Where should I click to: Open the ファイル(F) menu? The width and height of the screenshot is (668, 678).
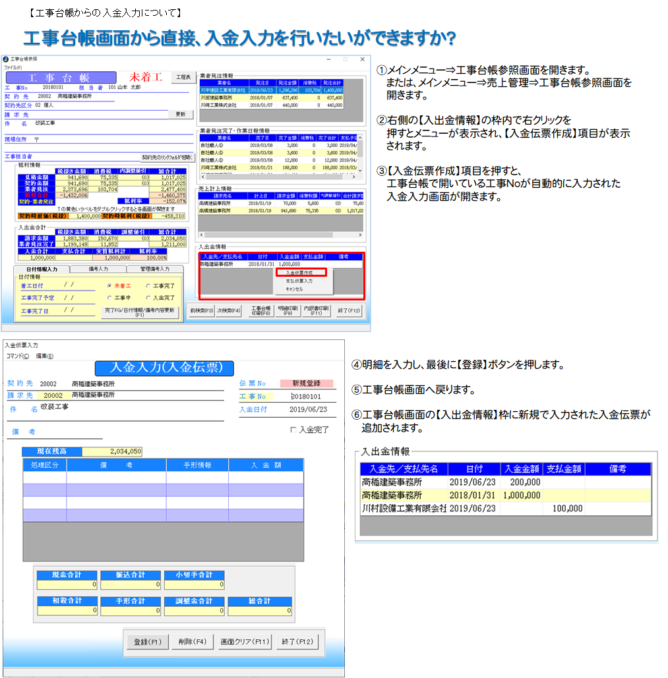tap(13, 67)
